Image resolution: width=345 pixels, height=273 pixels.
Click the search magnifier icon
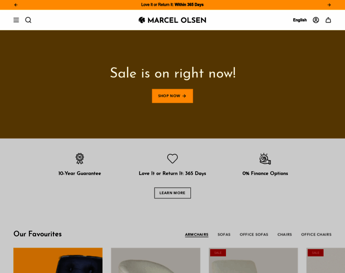click(28, 20)
